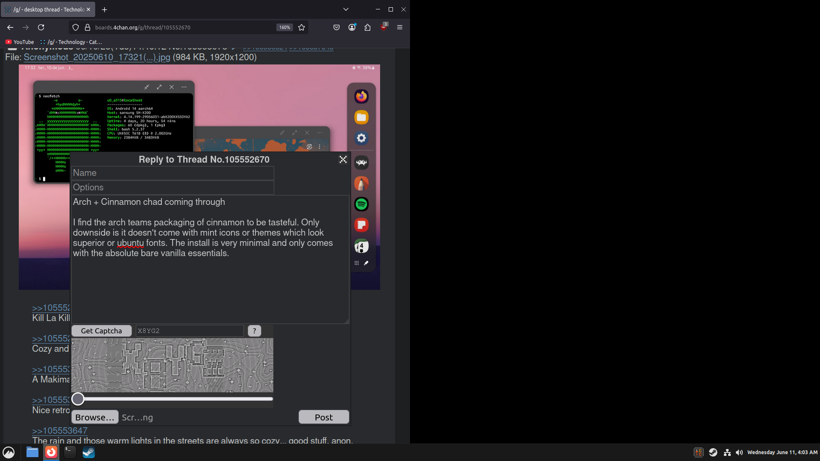820x461 pixels.
Task: Click the captcha answer field X8YG2
Action: 190,331
